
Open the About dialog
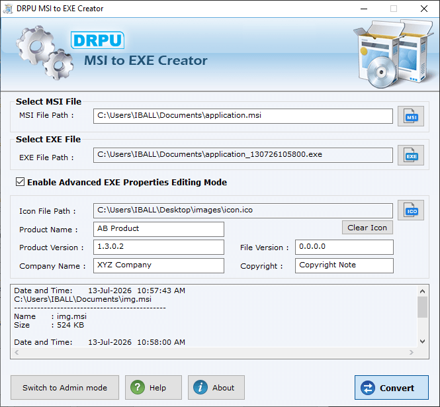click(x=216, y=388)
